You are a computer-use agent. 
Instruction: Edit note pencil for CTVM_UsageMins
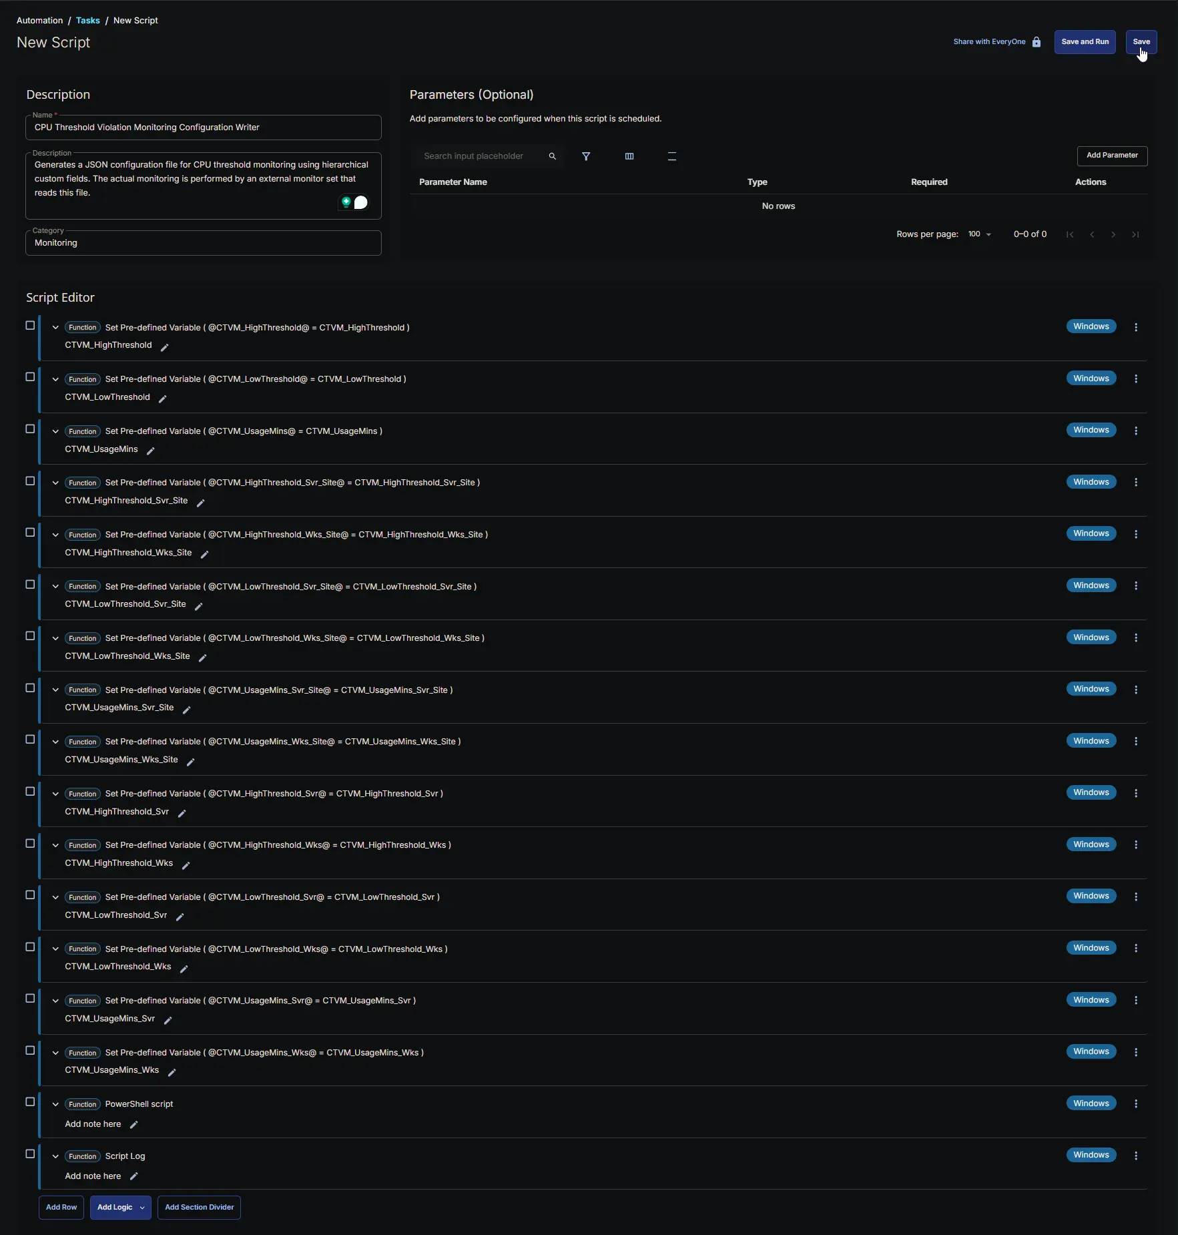151,451
